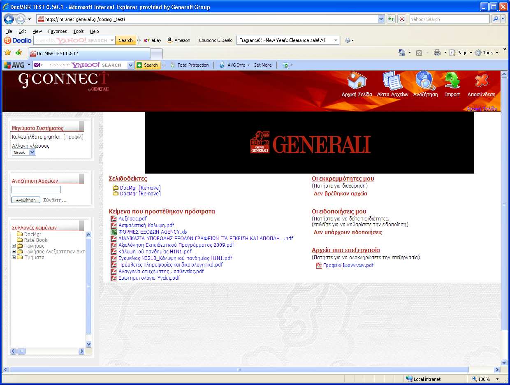Click the Total Protection shield item
Image resolution: width=510 pixels, height=385 pixels.
(x=189, y=65)
